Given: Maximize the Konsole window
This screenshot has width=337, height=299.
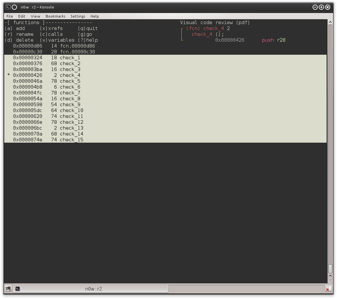Looking at the screenshot, I should [321, 7].
